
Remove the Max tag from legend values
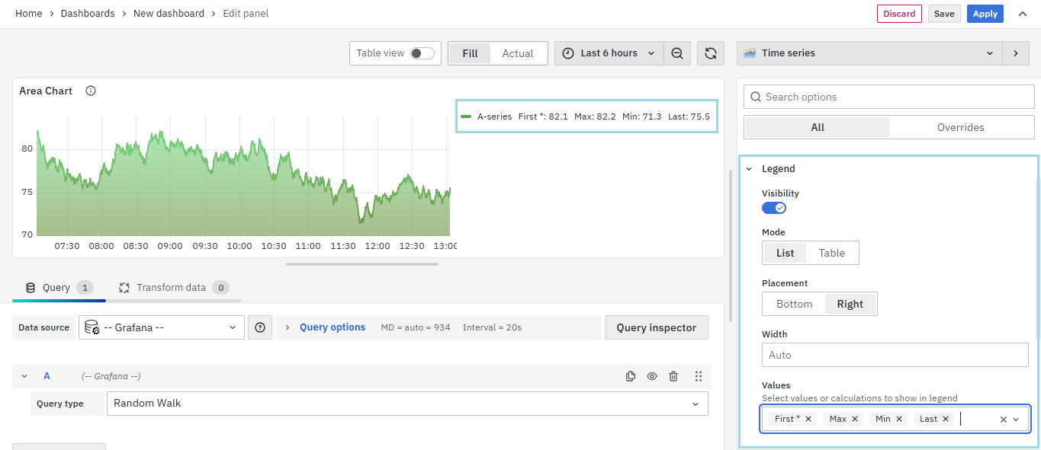[x=855, y=419]
